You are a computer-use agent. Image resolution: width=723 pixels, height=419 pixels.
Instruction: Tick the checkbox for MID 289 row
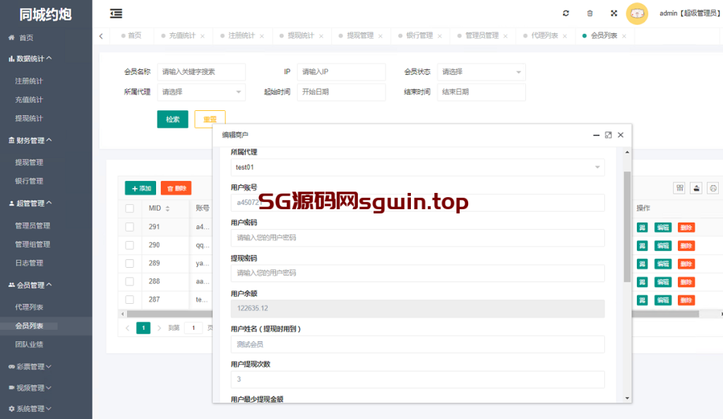129,264
